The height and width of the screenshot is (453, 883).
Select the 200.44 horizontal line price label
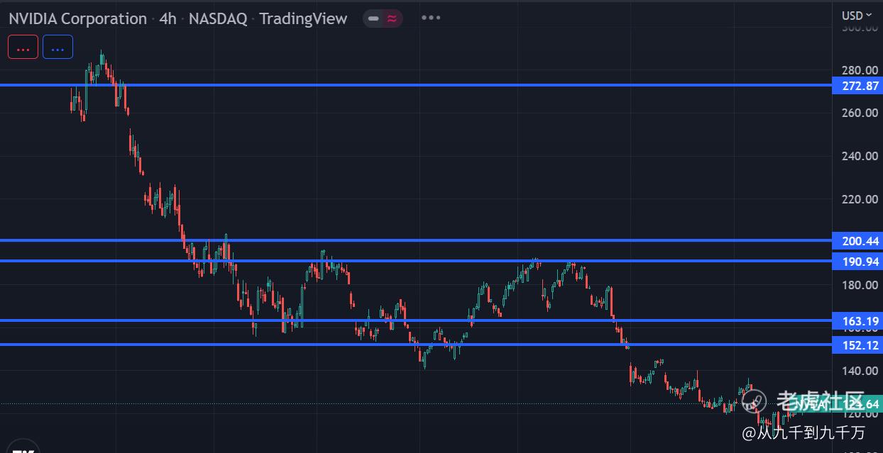(857, 241)
